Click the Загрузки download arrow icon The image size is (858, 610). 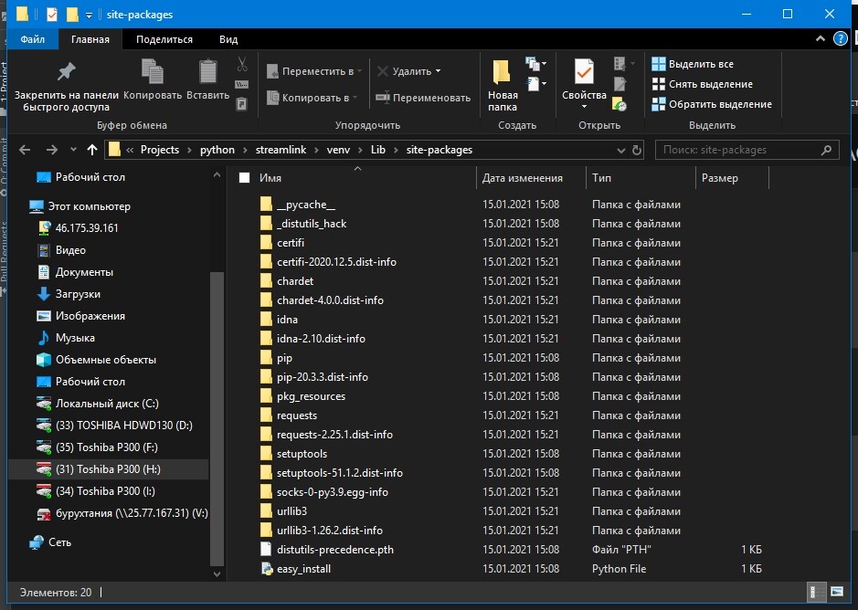click(43, 294)
